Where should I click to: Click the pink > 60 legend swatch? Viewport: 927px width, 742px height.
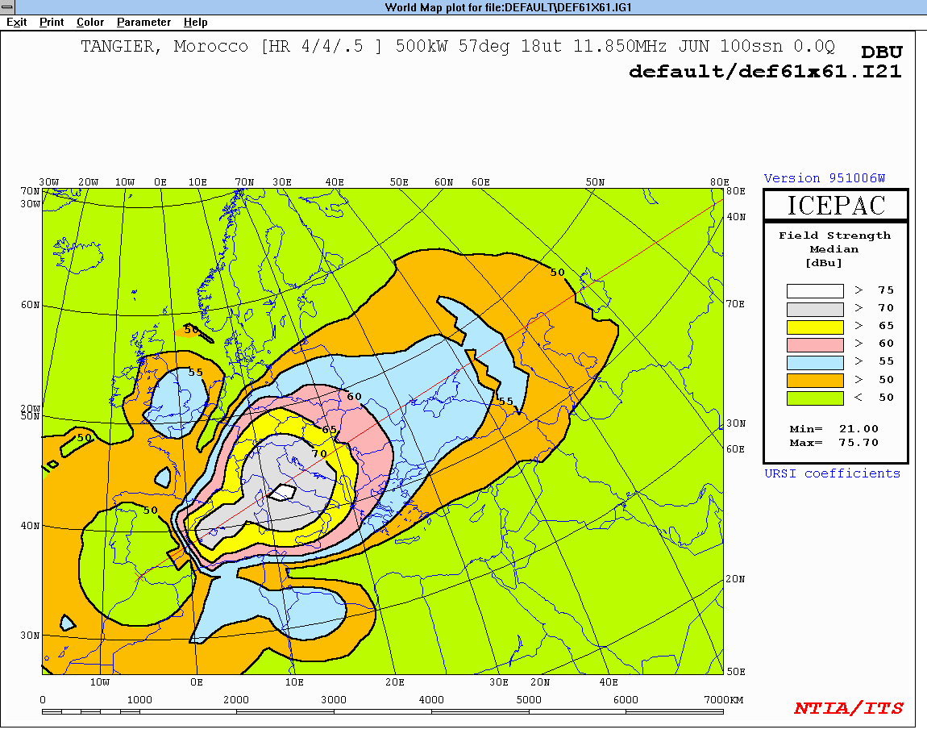point(815,344)
